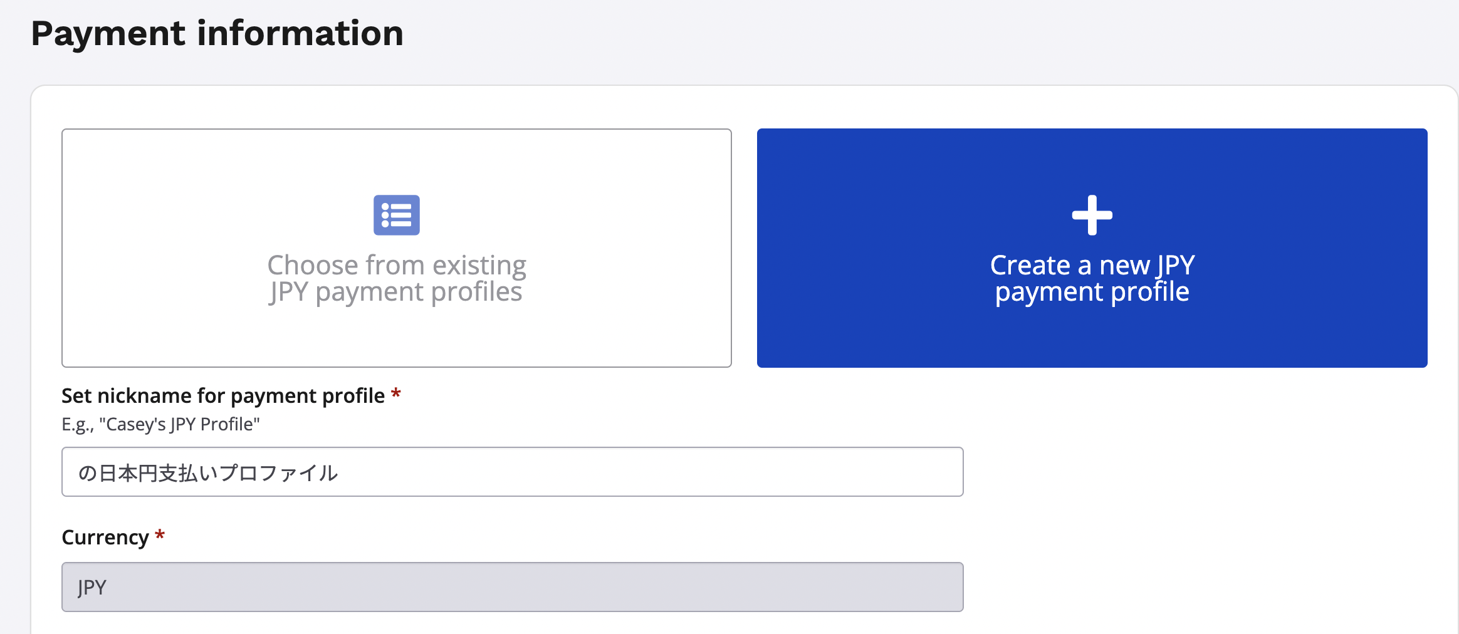Click the list icon for existing profiles
Screen dimensions: 1459x634
(396, 215)
